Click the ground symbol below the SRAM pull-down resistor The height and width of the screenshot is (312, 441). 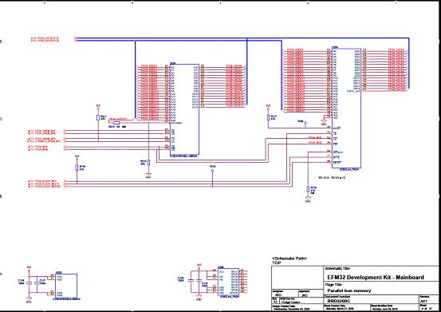[x=148, y=175]
